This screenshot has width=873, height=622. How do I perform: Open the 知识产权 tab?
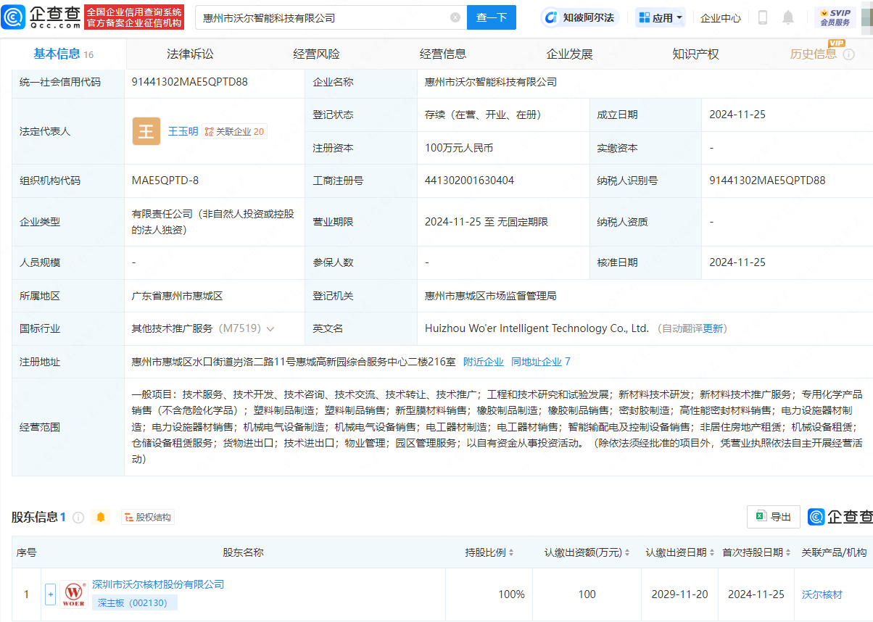695,54
